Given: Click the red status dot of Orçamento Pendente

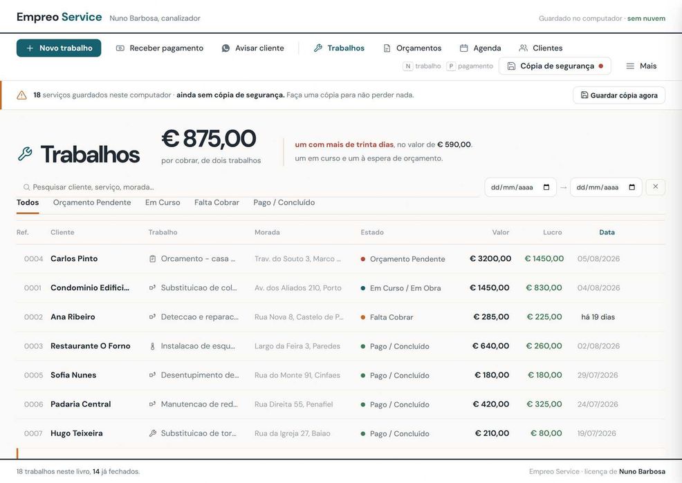Looking at the screenshot, I should point(362,259).
